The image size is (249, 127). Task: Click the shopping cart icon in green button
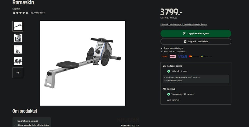(x=184, y=34)
